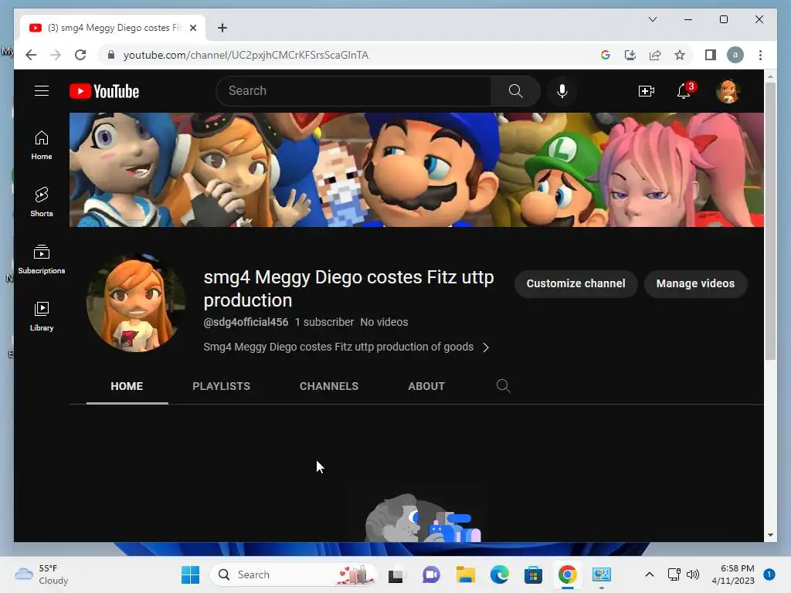This screenshot has height=593, width=791.
Task: Start voice search with the microphone icon
Action: click(x=562, y=91)
